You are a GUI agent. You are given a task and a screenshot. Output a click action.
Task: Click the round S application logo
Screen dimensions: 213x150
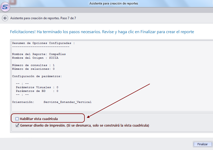[x=5, y=7]
